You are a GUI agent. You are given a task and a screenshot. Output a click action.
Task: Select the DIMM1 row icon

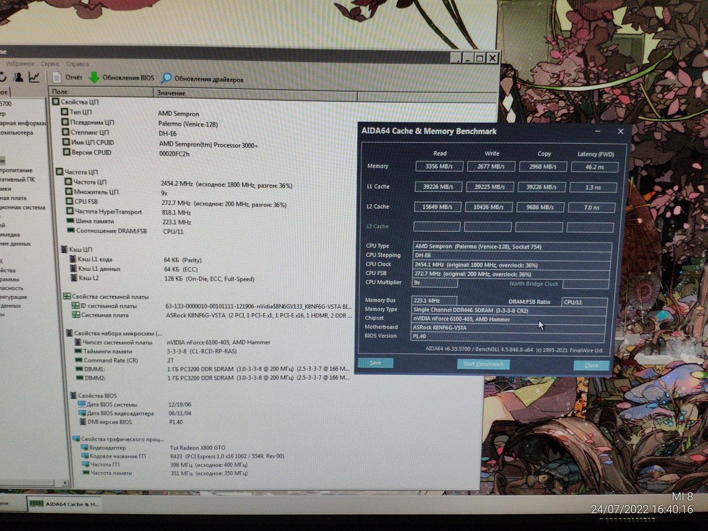point(80,369)
